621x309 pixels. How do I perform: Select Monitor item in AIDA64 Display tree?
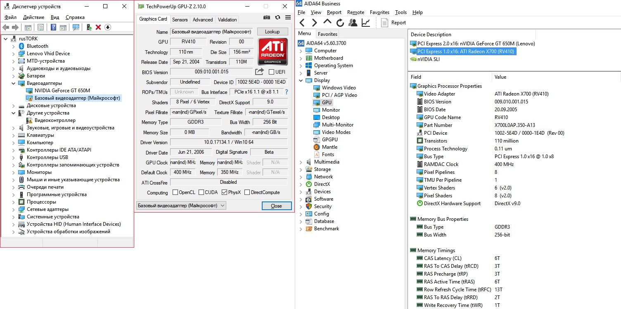(327, 110)
